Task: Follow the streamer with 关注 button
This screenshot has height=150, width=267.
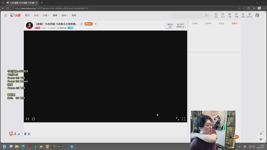Action: tap(88, 24)
